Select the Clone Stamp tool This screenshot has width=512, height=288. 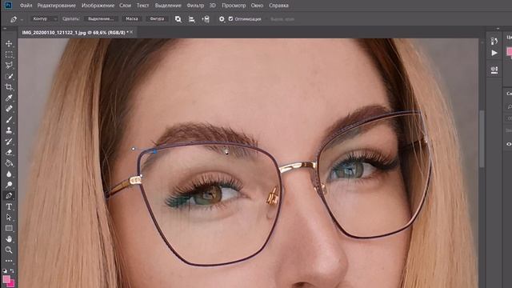9,130
